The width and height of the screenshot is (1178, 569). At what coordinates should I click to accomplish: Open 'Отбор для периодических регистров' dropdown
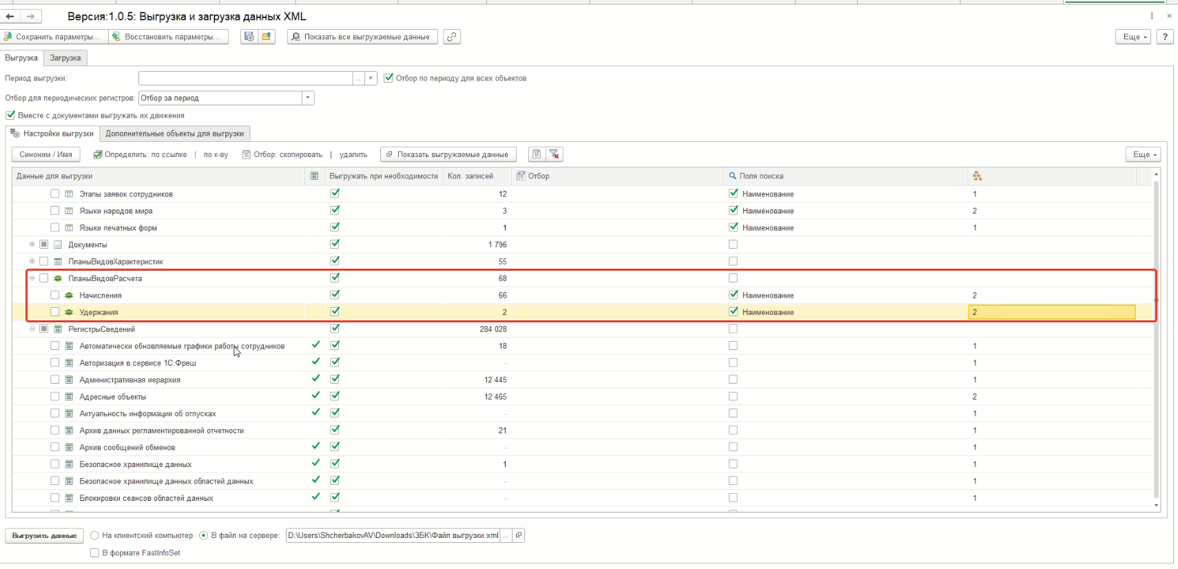308,99
